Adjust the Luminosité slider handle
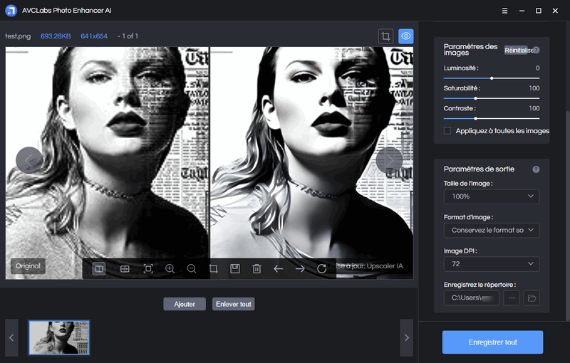Viewport: 570px width, 363px height. [x=492, y=78]
